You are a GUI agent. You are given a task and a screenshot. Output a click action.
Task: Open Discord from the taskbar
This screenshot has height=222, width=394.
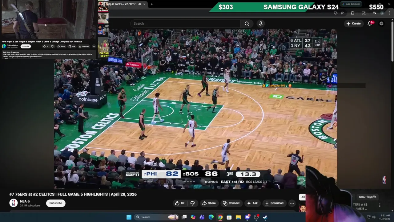coord(247,217)
